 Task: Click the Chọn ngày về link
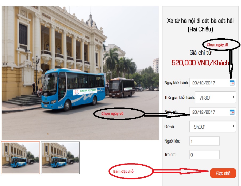coord(112,114)
